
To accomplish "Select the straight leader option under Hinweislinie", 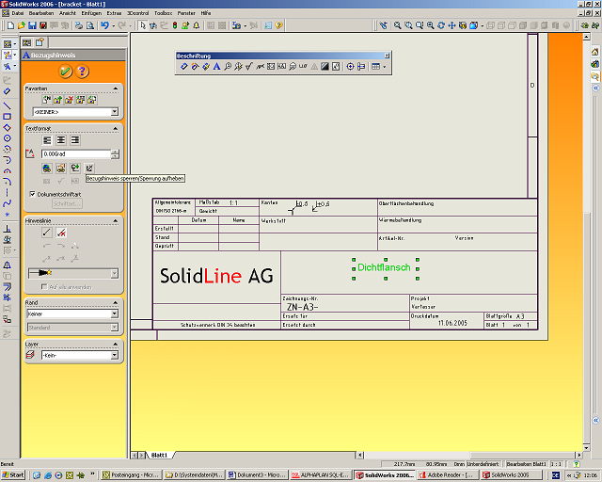I will coord(47,233).
